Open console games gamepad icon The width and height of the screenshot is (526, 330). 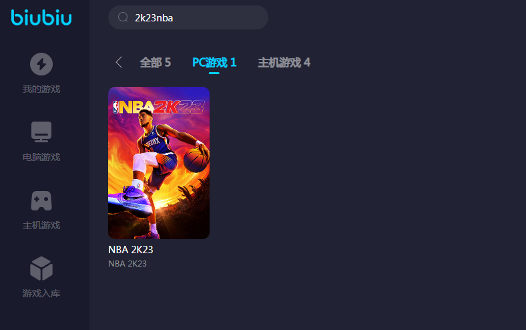[x=41, y=200]
